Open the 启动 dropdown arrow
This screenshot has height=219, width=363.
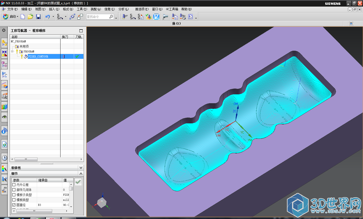(x=18, y=17)
